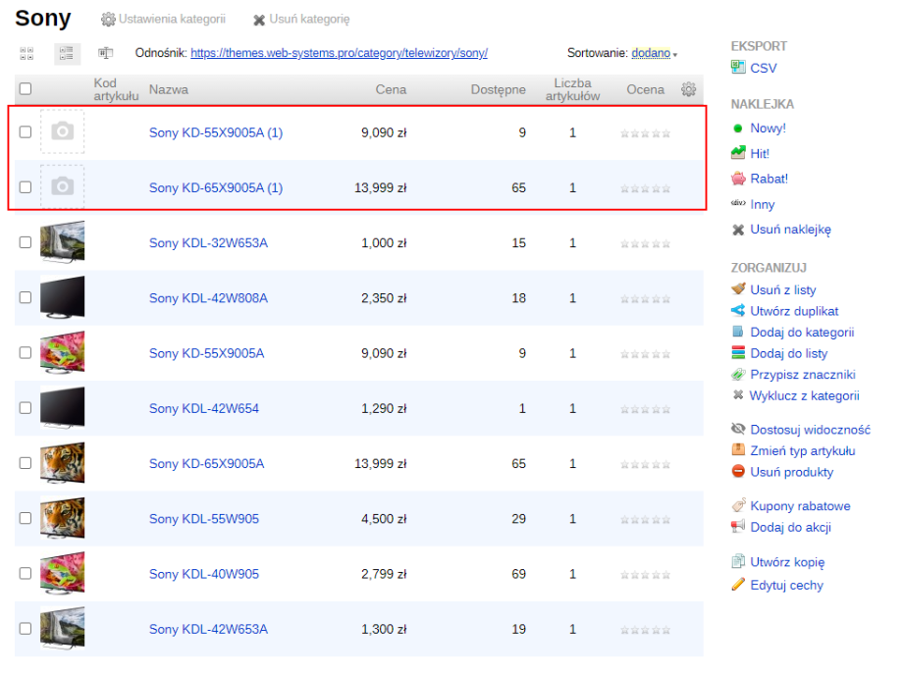This screenshot has height=674, width=903.
Task: Click the CSV export icon
Action: pos(739,68)
